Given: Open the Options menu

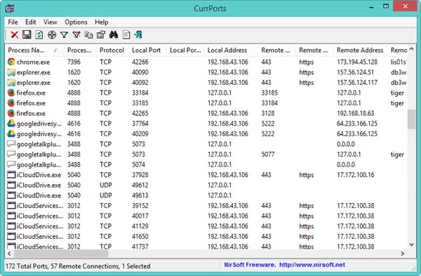Looking at the screenshot, I should 76,22.
